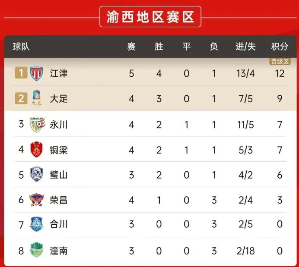The image size is (299, 267).
Task: Click the 江津 team name
Action: coord(59,73)
